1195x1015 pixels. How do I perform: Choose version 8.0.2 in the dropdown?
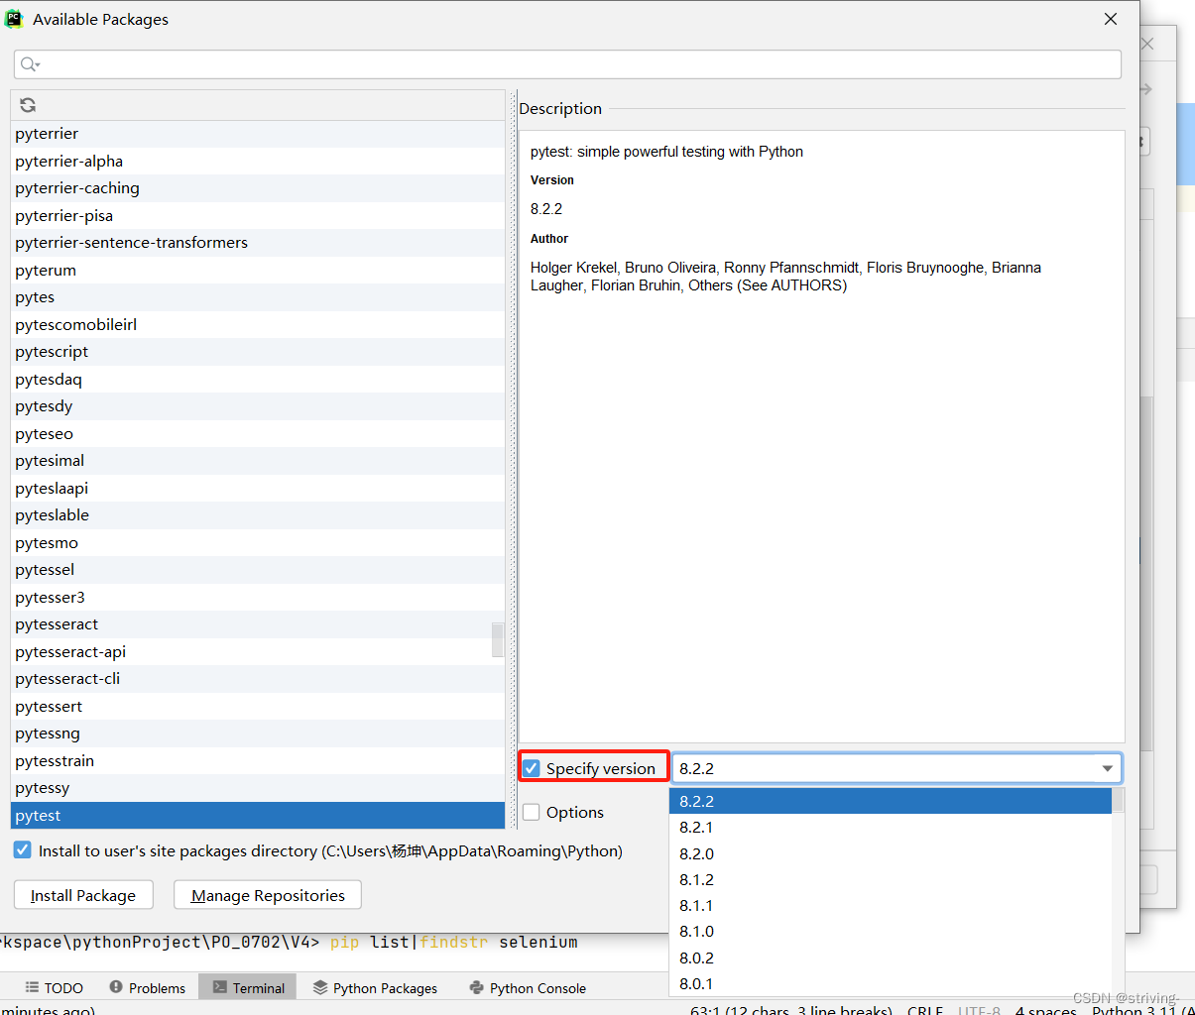coord(694,958)
